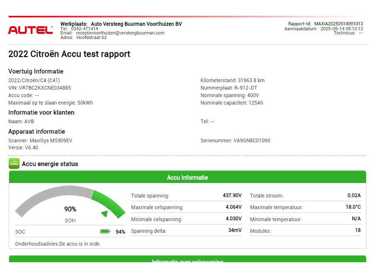Click the Serienummer VA9GN8C01090 text
The width and height of the screenshot is (371, 278).
[235, 141]
